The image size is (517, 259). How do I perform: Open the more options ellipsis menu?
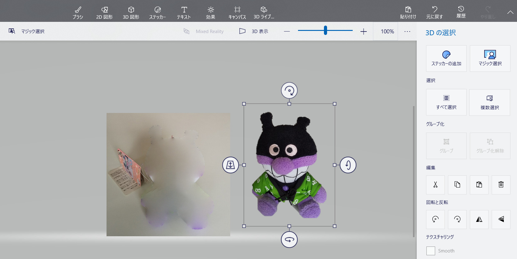[407, 31]
